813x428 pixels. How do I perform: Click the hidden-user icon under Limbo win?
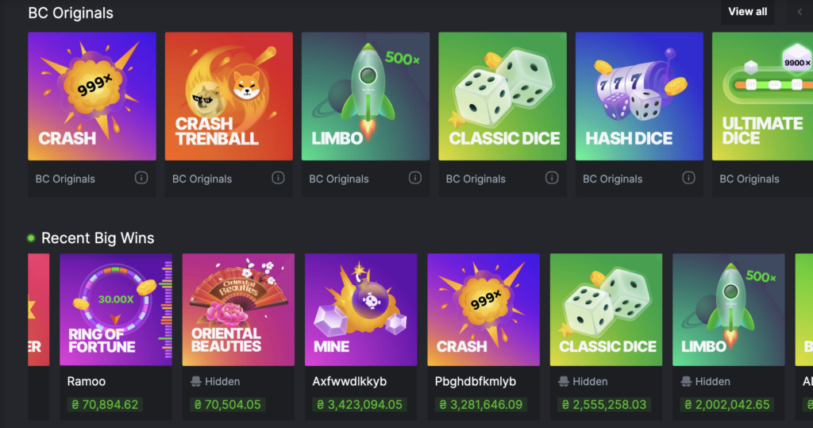click(686, 381)
